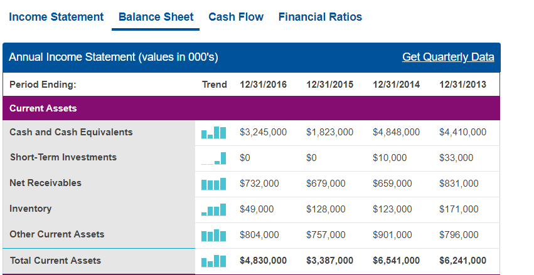Switch to the Cash Flow tab
Image resolution: width=534 pixels, height=275 pixels.
236,17
